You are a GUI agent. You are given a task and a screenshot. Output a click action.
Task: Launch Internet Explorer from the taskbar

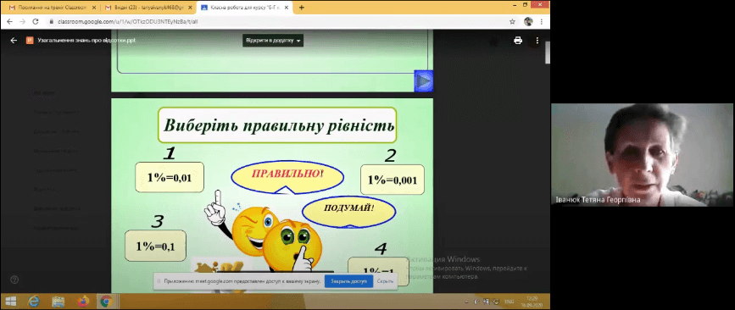[x=34, y=301]
